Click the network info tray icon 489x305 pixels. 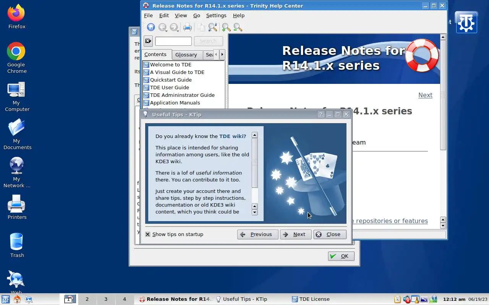tap(434, 299)
